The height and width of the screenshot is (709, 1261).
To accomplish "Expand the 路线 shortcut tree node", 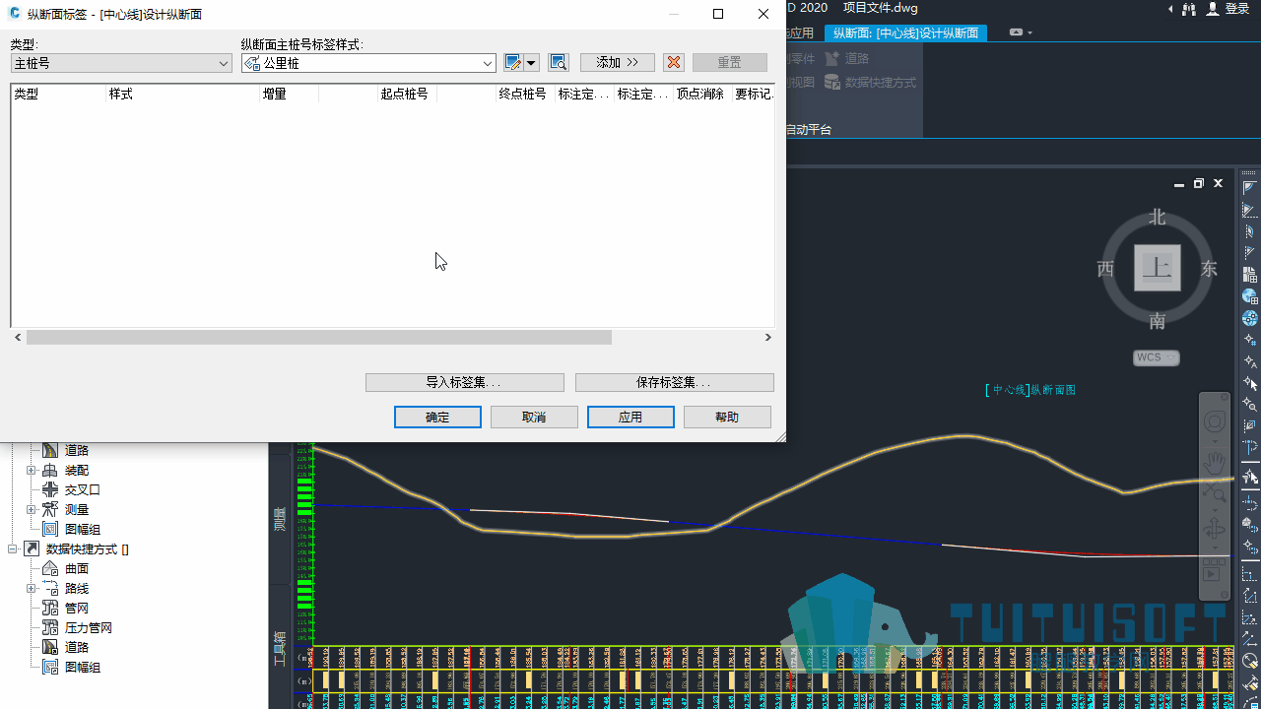I will 32,589.
